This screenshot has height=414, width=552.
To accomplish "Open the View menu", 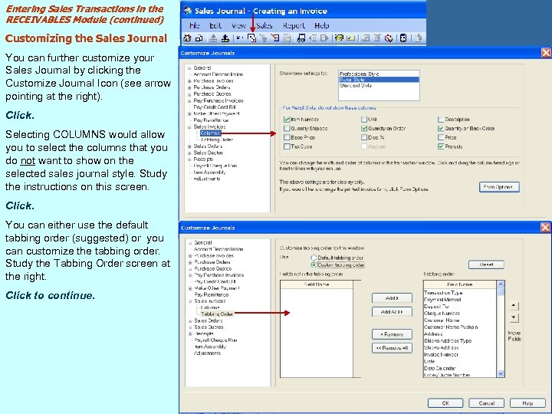I will click(x=238, y=25).
